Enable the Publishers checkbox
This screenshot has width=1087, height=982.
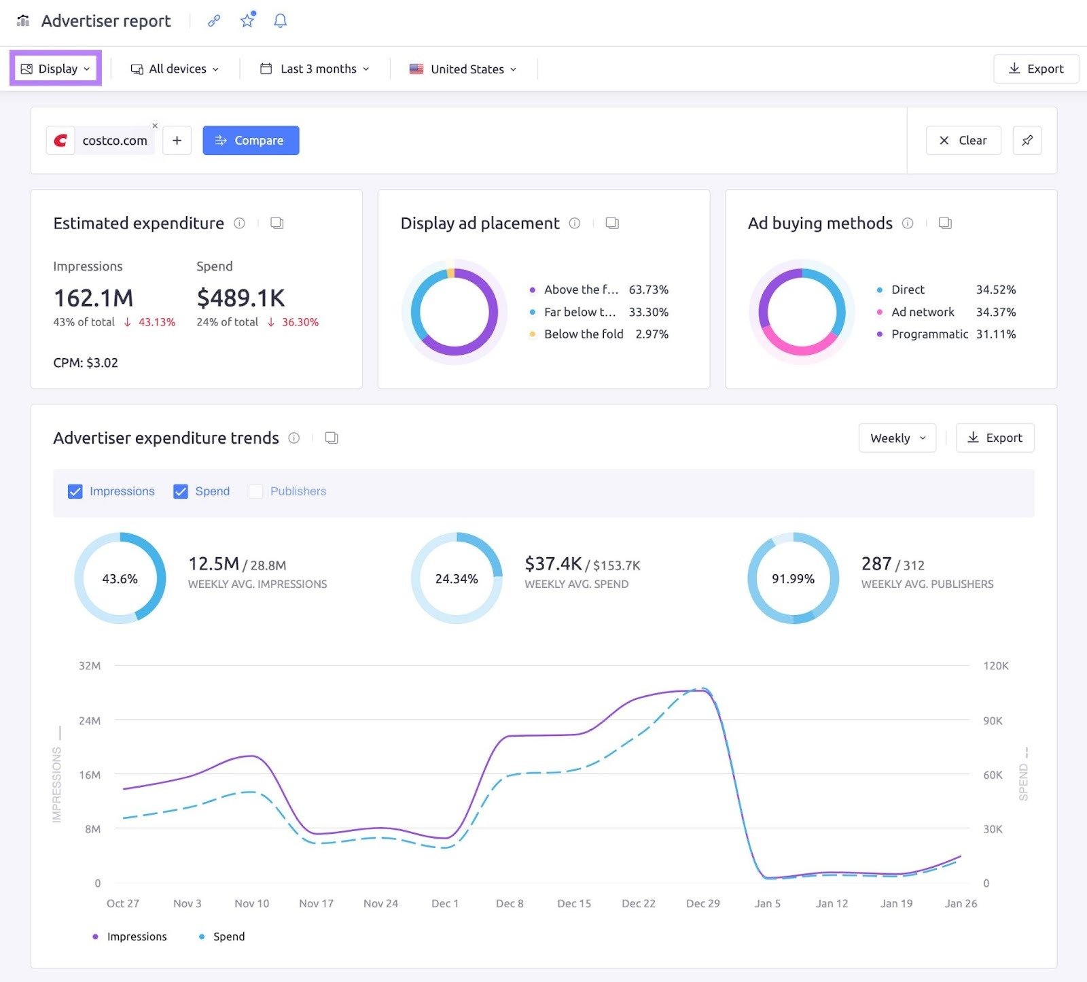[x=255, y=491]
